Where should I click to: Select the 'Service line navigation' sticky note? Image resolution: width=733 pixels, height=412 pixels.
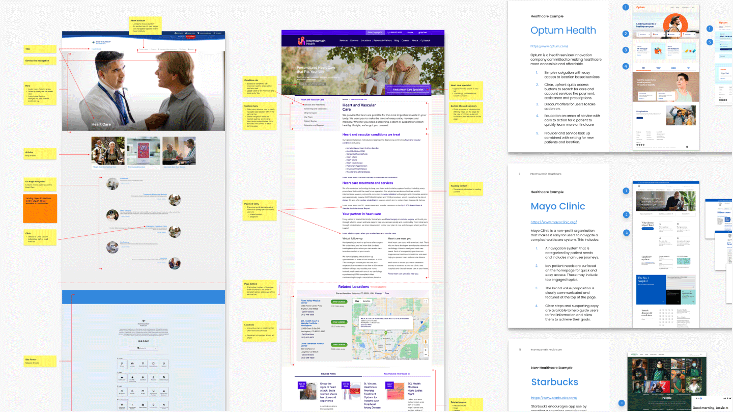40,61
